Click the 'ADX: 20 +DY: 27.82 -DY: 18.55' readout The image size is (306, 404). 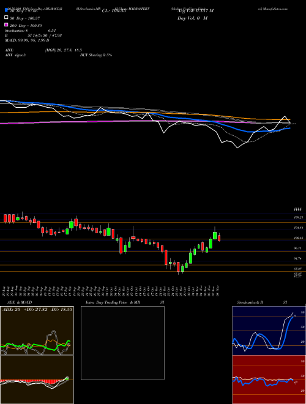pyautogui.click(x=37, y=309)
